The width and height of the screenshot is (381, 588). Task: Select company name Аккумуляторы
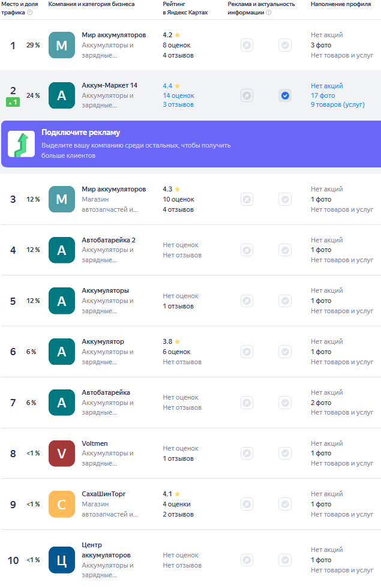(x=106, y=290)
